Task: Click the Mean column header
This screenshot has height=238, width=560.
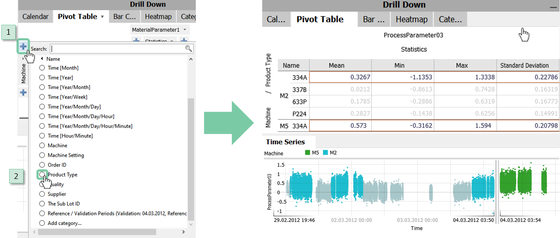Action: pos(336,66)
